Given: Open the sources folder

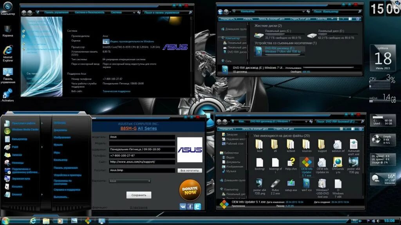Looking at the screenshot, I should [306, 146].
